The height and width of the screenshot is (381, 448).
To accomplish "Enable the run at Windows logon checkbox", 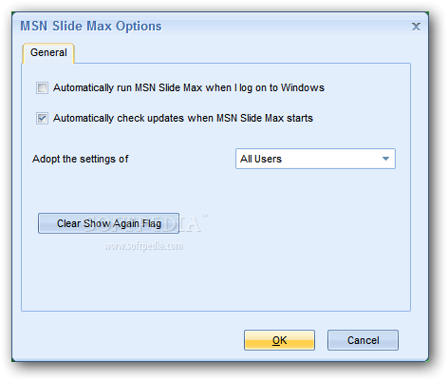I will pyautogui.click(x=42, y=87).
